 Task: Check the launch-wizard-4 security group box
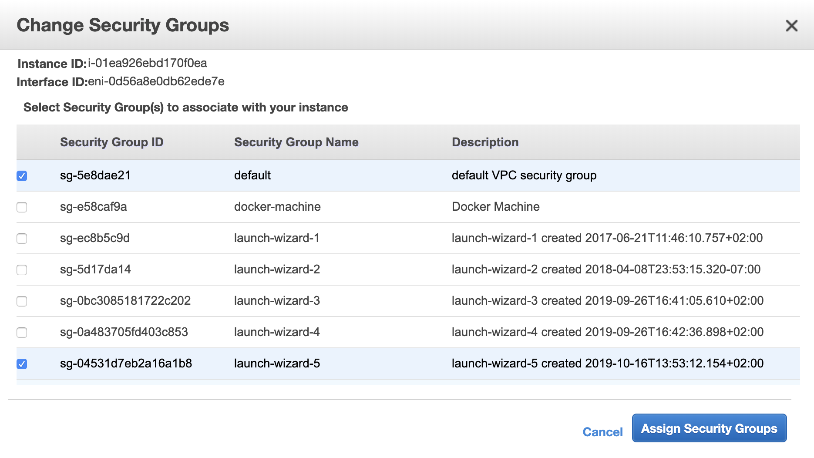click(x=22, y=333)
